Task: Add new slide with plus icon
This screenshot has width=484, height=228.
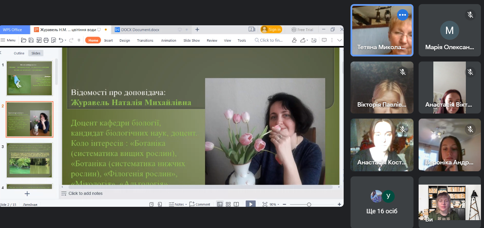Action: click(x=27, y=194)
